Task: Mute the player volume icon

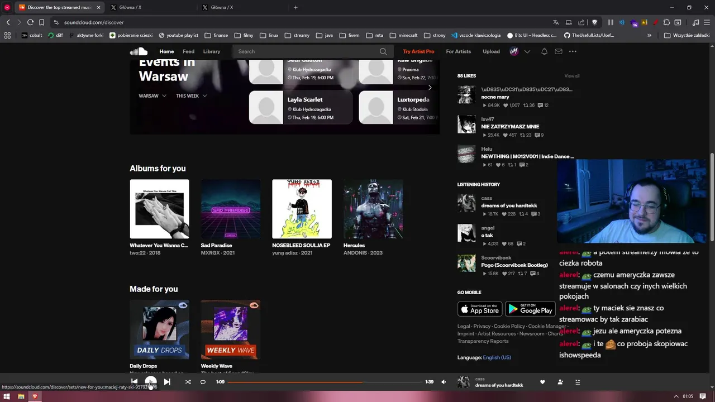Action: click(x=444, y=382)
